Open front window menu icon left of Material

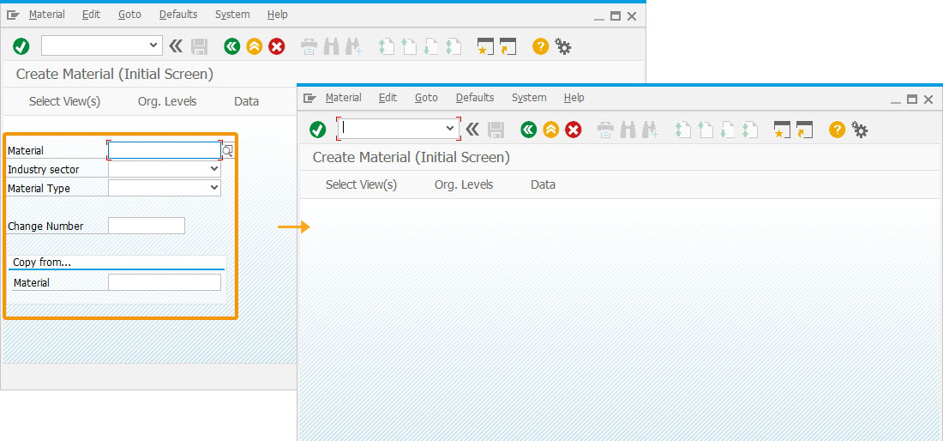click(309, 98)
